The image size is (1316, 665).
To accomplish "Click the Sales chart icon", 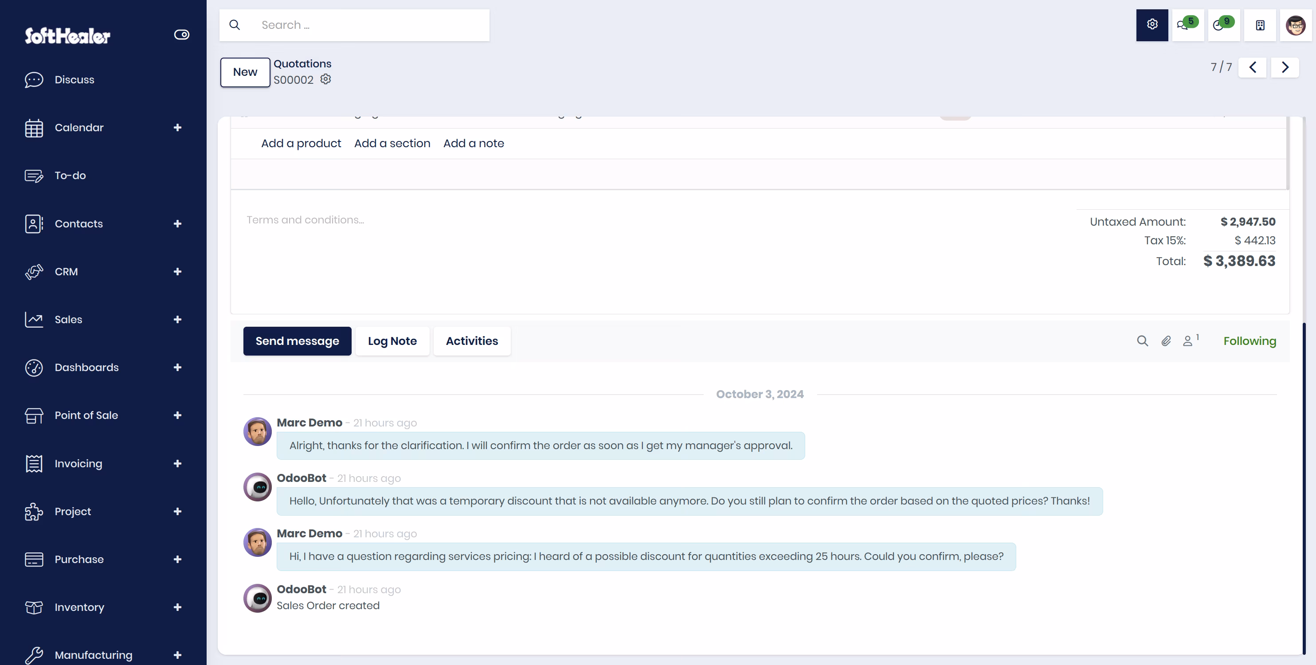I will [34, 320].
